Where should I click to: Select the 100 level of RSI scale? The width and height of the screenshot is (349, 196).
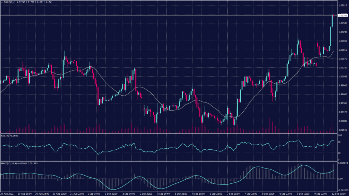pyautogui.click(x=341, y=136)
